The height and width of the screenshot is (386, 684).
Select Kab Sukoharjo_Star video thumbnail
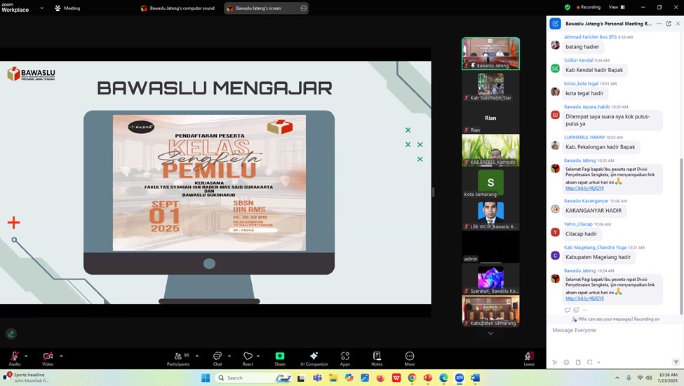point(491,86)
